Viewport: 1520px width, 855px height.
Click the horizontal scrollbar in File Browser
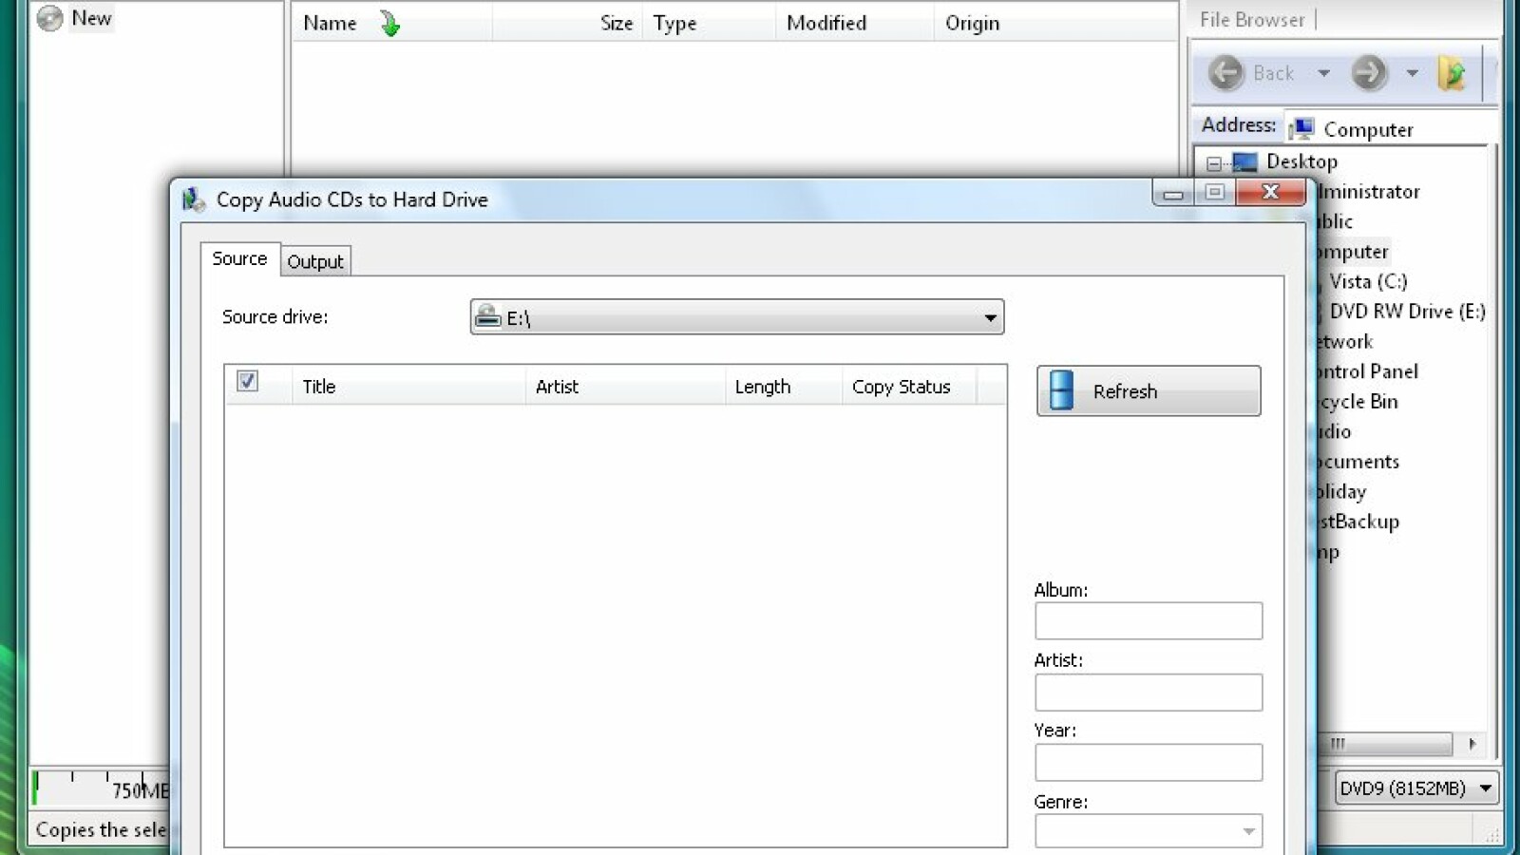tap(1385, 744)
